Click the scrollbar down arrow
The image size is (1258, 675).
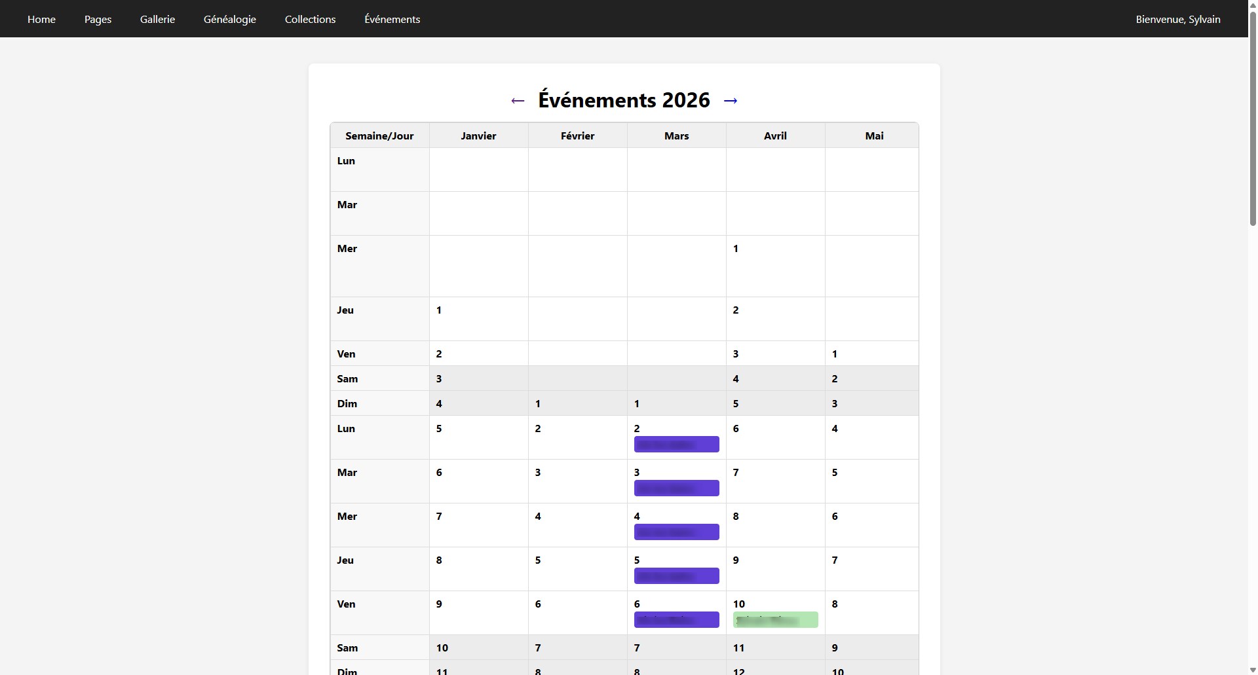click(1251, 670)
